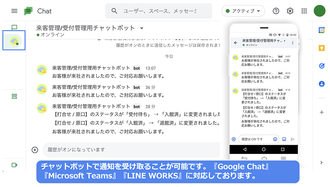Open the アクティブ status dropdown
Viewport: 330px width, 187px height.
click(243, 11)
